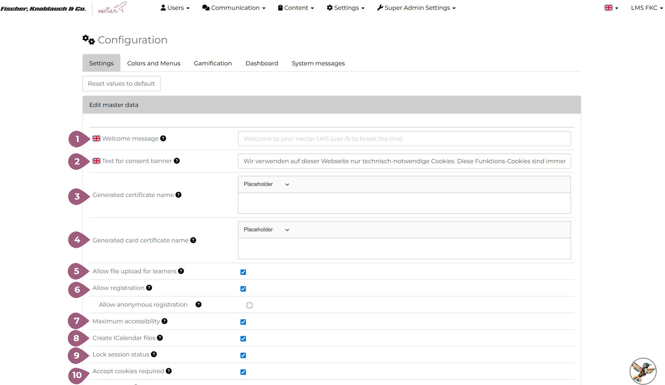
Task: Switch to Colors and Menus tab
Action: 154,63
